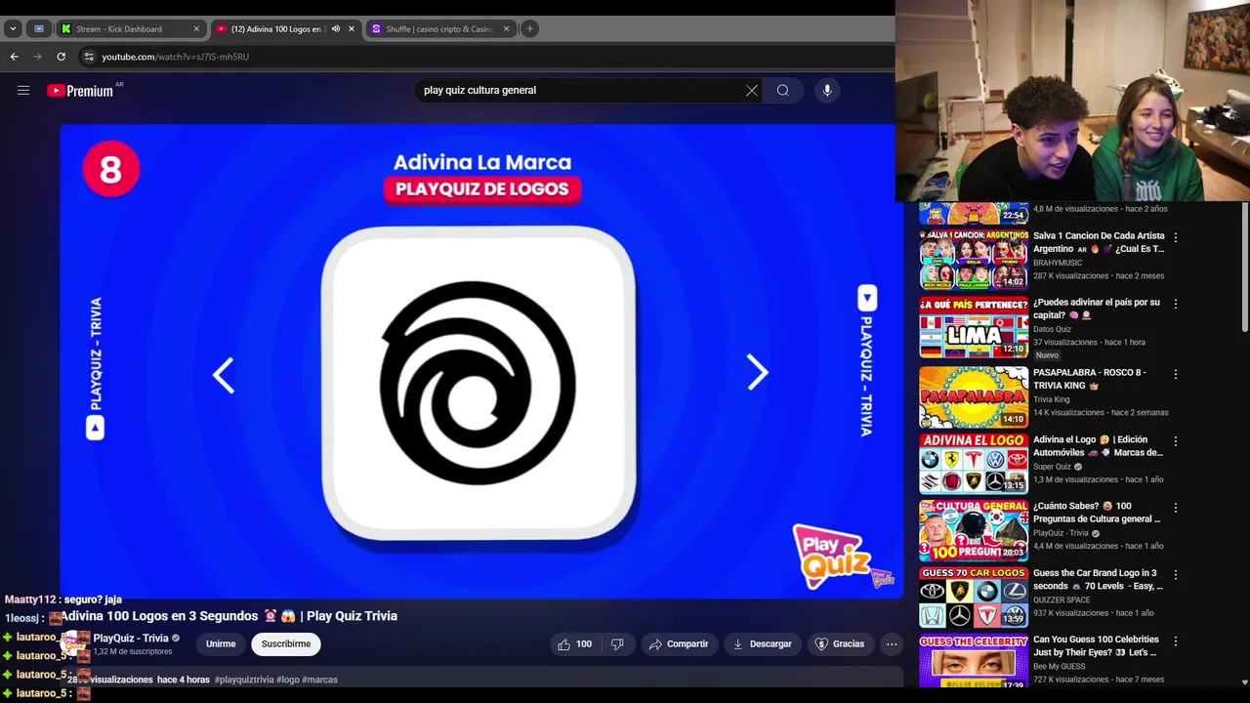
Task: Open the tab search dropdown
Action: click(x=13, y=28)
